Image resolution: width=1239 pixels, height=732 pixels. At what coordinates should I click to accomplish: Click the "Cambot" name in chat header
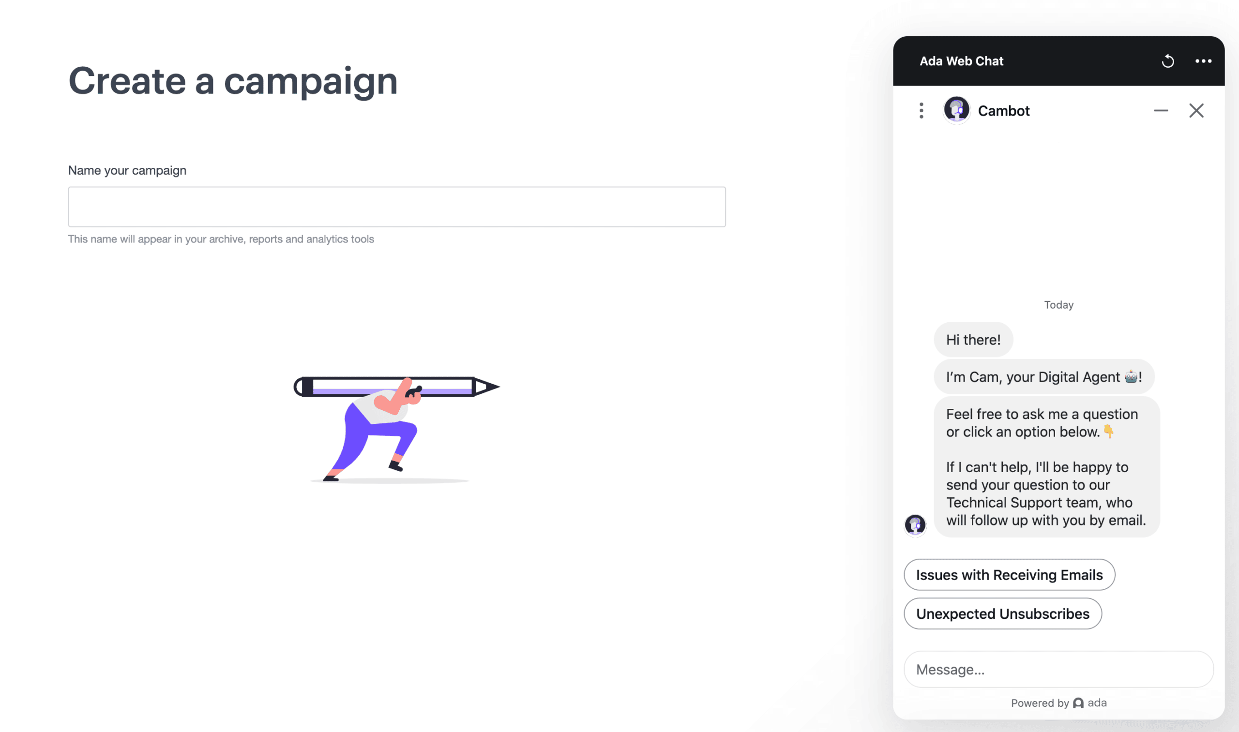click(x=1004, y=111)
